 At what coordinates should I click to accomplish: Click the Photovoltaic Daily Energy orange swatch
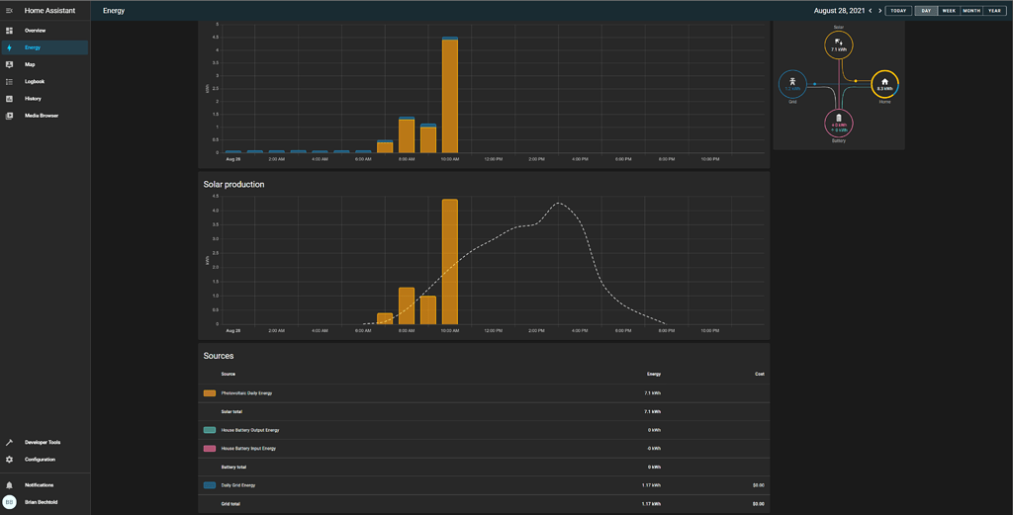210,393
